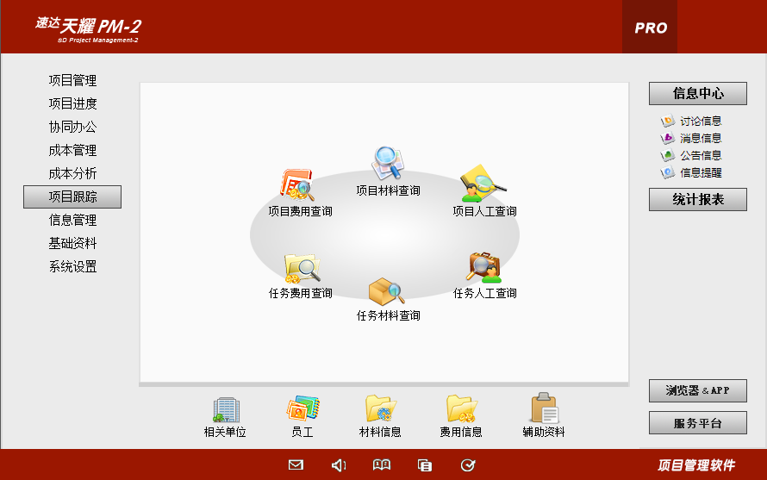The width and height of the screenshot is (767, 480).
Task: Open 材料信息 folder icon
Action: pyautogui.click(x=380, y=409)
